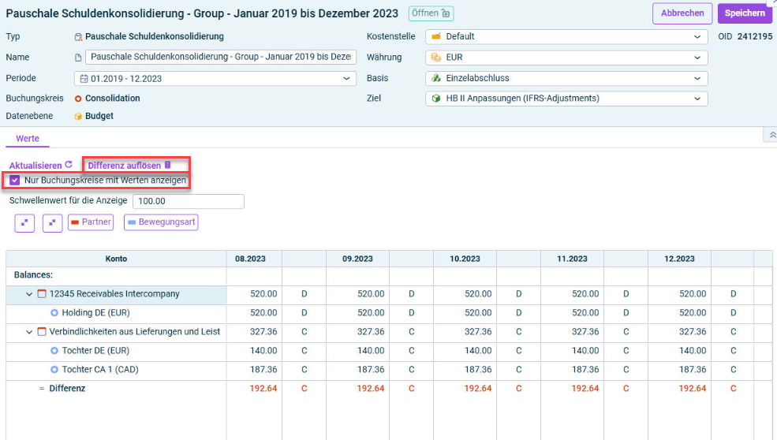Uncheck Nur Buchungskreise mit Werten anzeigen
This screenshot has height=440, width=777.
15,181
